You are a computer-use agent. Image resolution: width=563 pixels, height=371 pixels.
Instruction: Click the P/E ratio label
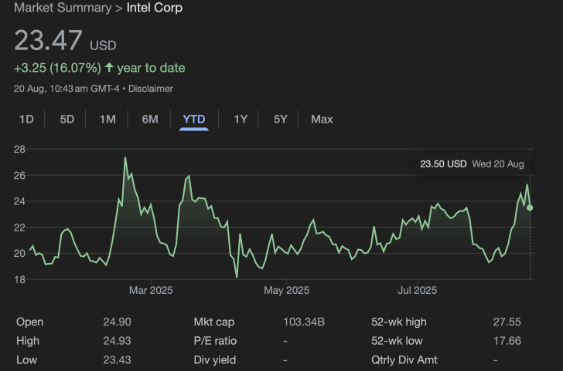coord(215,341)
